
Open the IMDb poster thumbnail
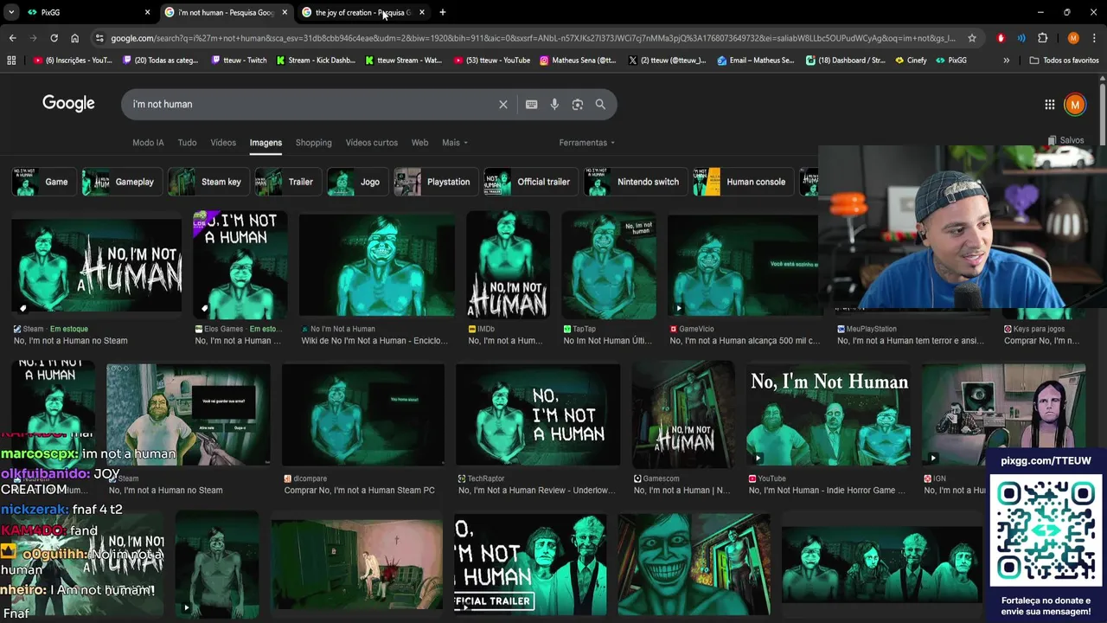[509, 265]
